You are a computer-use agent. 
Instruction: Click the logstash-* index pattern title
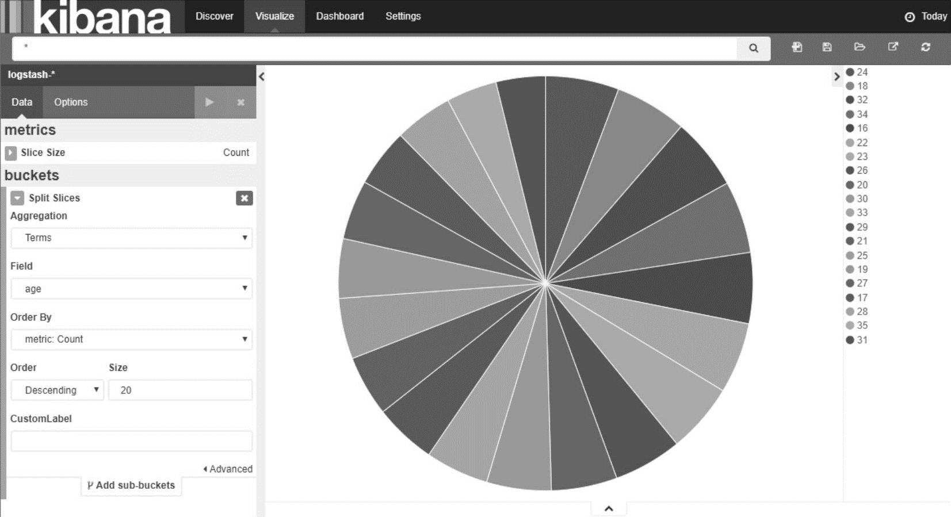32,75
